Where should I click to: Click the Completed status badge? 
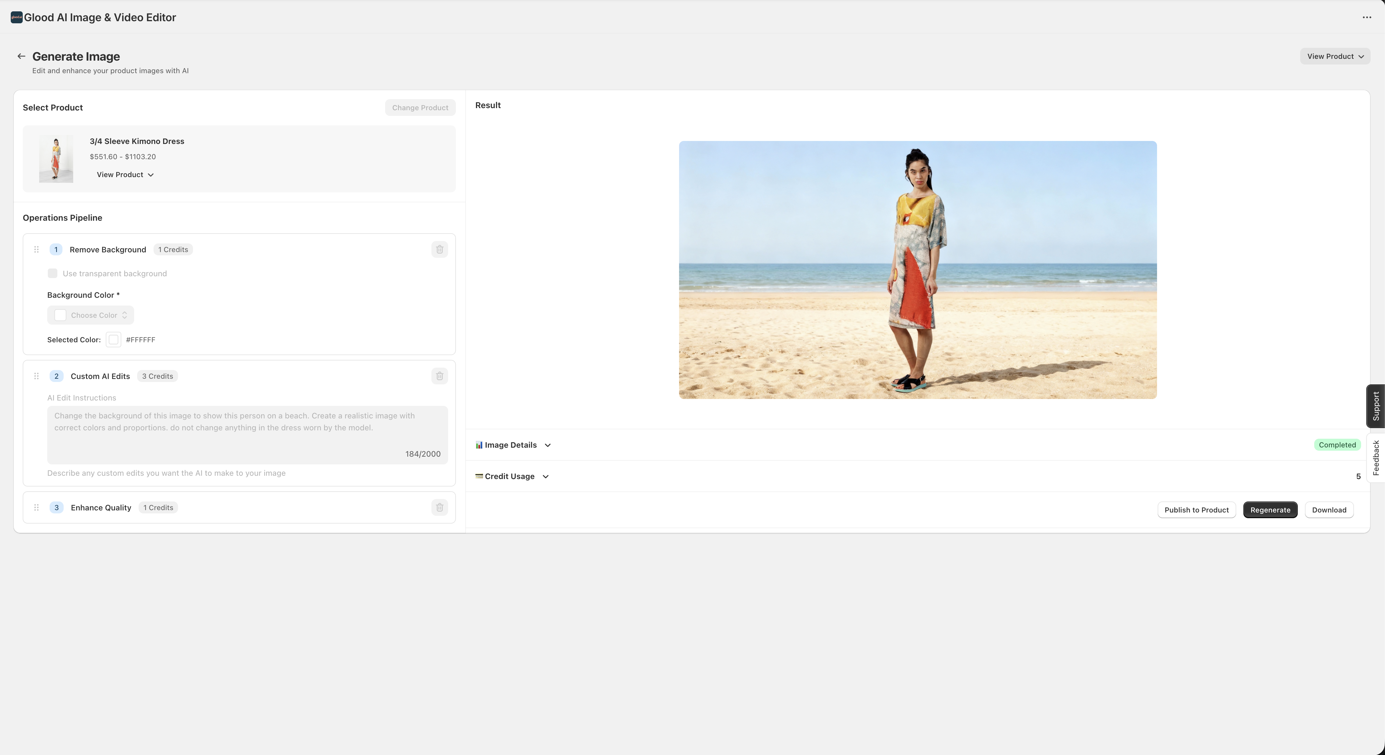(1338, 444)
